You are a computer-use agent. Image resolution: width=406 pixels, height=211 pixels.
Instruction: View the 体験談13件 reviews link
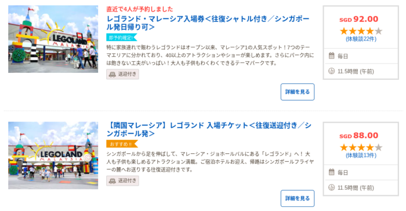coord(361,156)
